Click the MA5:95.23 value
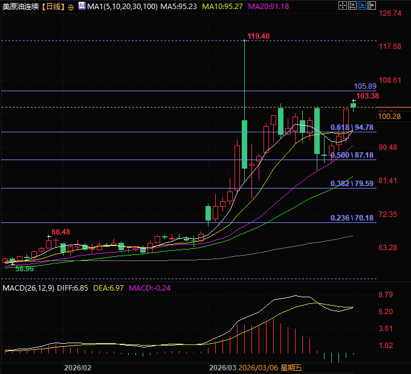 178,6
